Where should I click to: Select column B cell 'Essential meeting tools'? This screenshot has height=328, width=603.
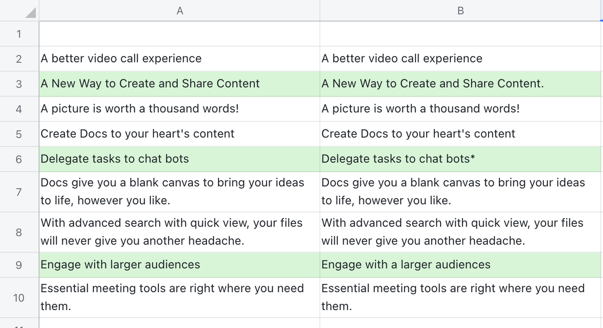452,297
